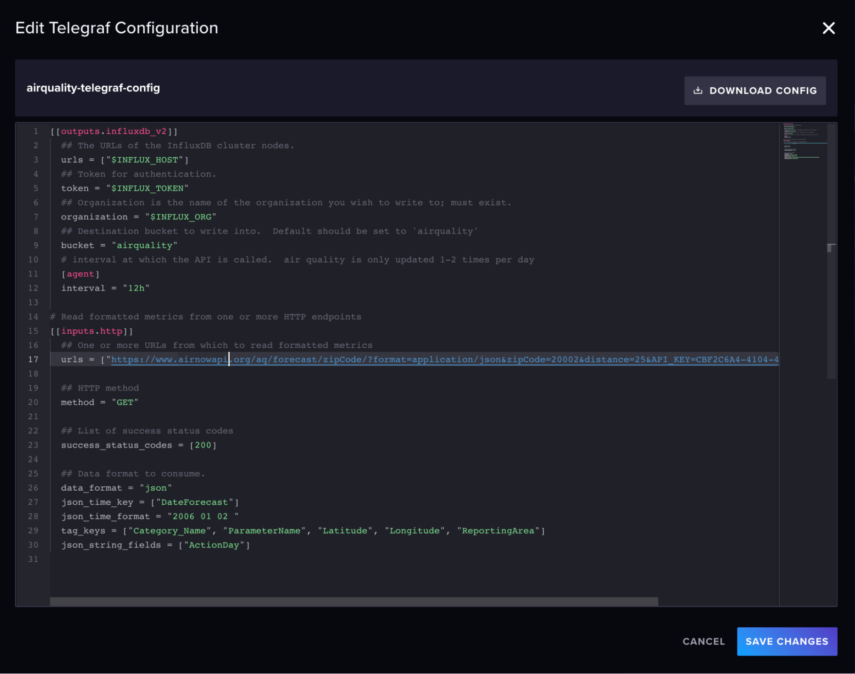
Task: Cancel editing the Telegraf config
Action: click(703, 641)
